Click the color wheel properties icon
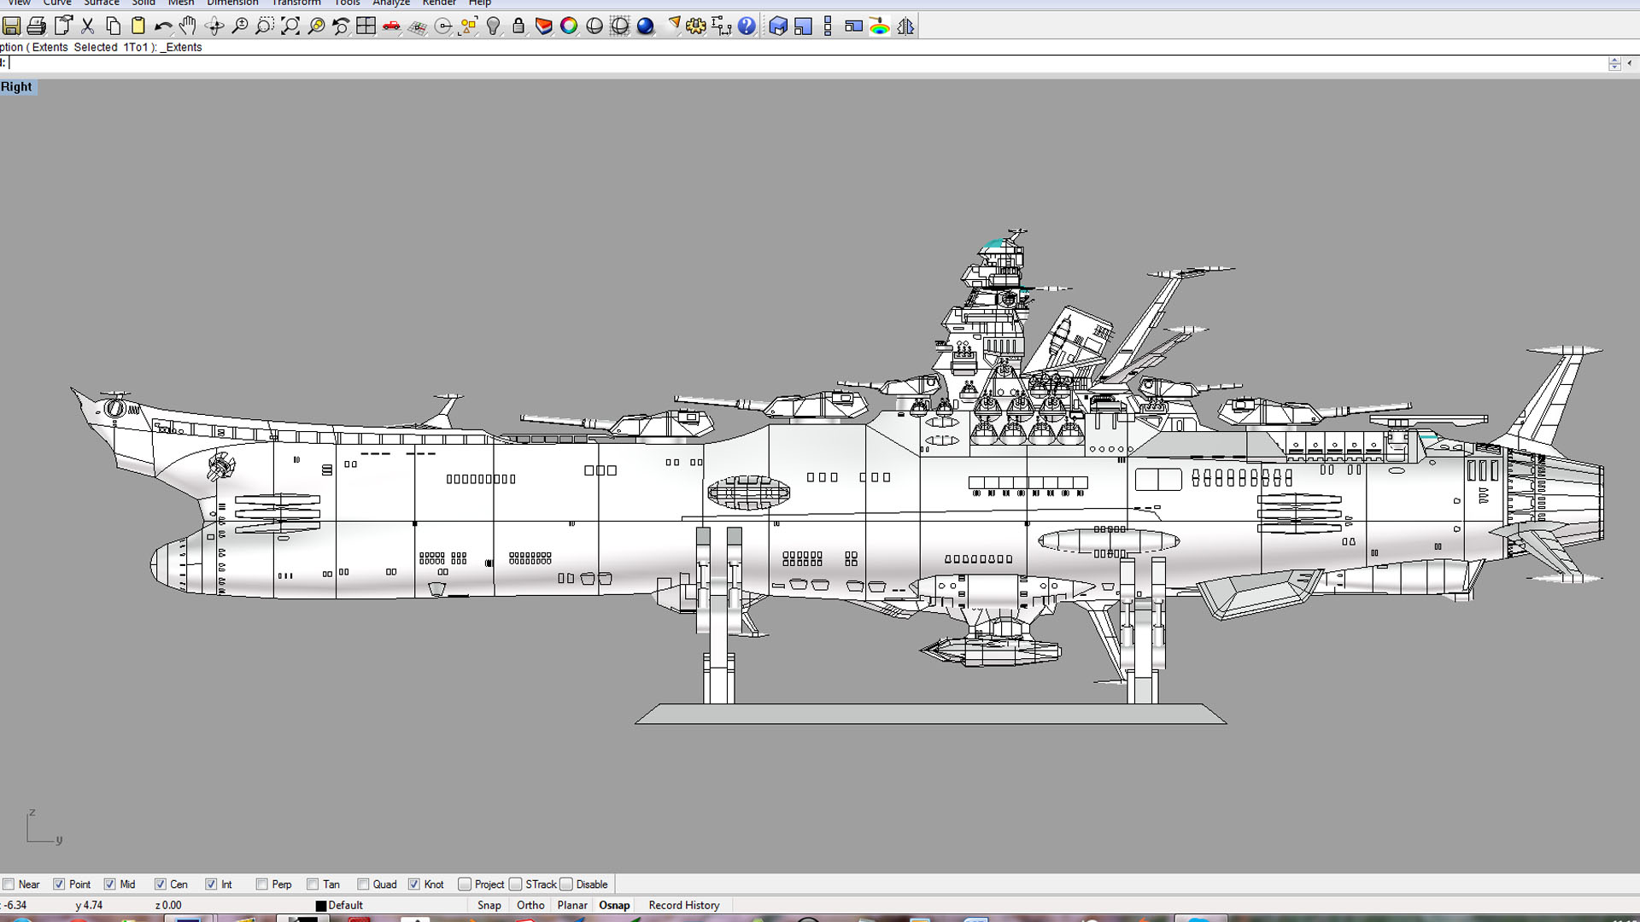This screenshot has width=1640, height=922. pos(569,26)
